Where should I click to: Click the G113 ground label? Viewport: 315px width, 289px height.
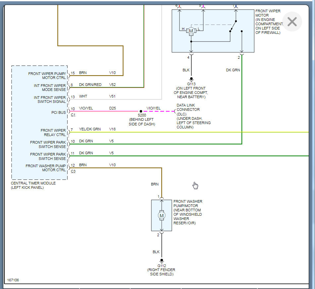point(191,84)
